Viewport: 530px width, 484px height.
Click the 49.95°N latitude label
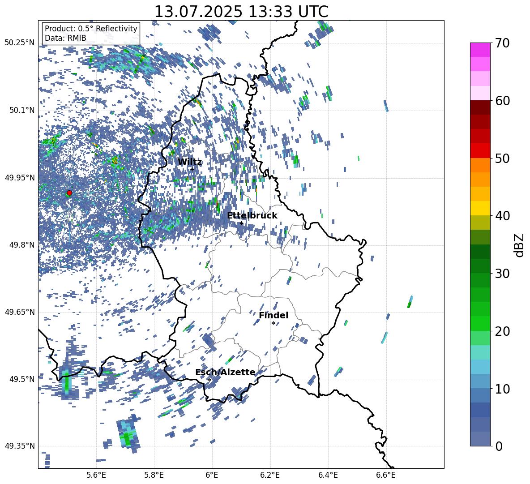[20, 178]
